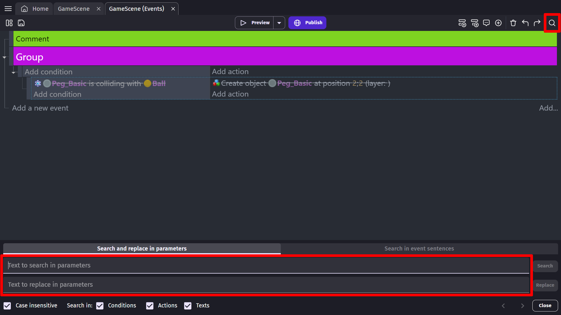Viewport: 561px width, 315px height.
Task: Click the add sub-event toolbar icon
Action: point(475,23)
